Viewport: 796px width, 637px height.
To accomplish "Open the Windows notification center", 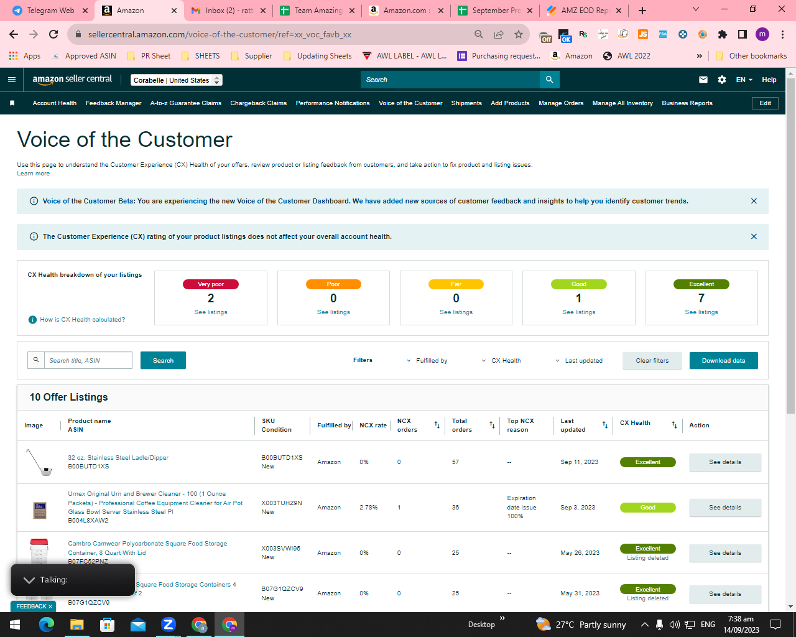I will pyautogui.click(x=775, y=625).
